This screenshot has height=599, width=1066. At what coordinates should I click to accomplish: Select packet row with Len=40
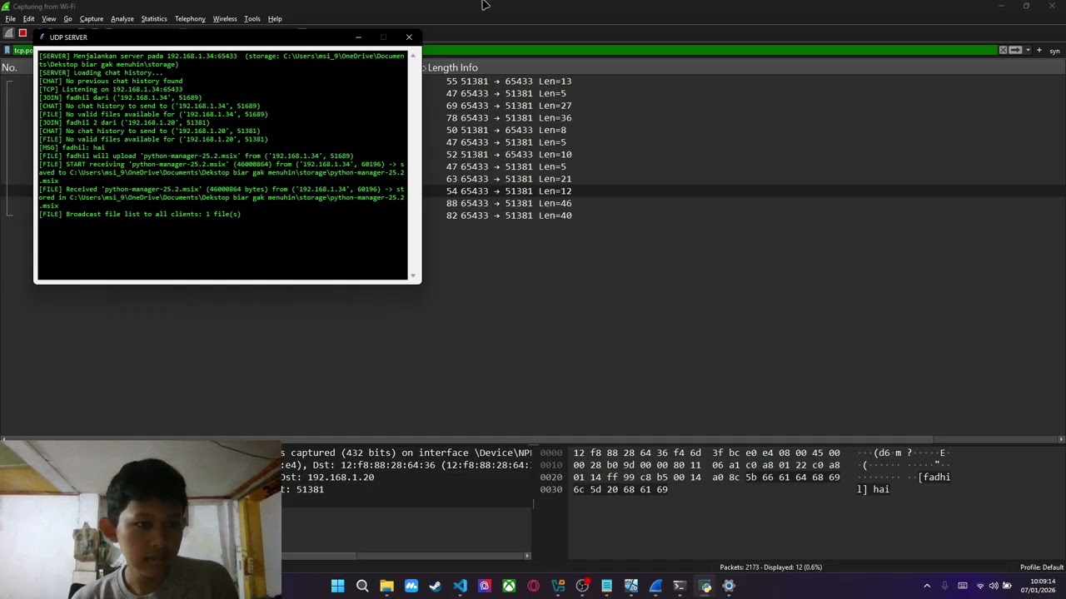509,215
